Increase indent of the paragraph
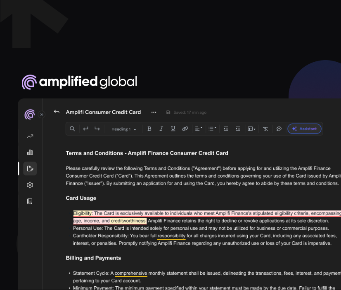341x290 pixels. pyautogui.click(x=238, y=129)
